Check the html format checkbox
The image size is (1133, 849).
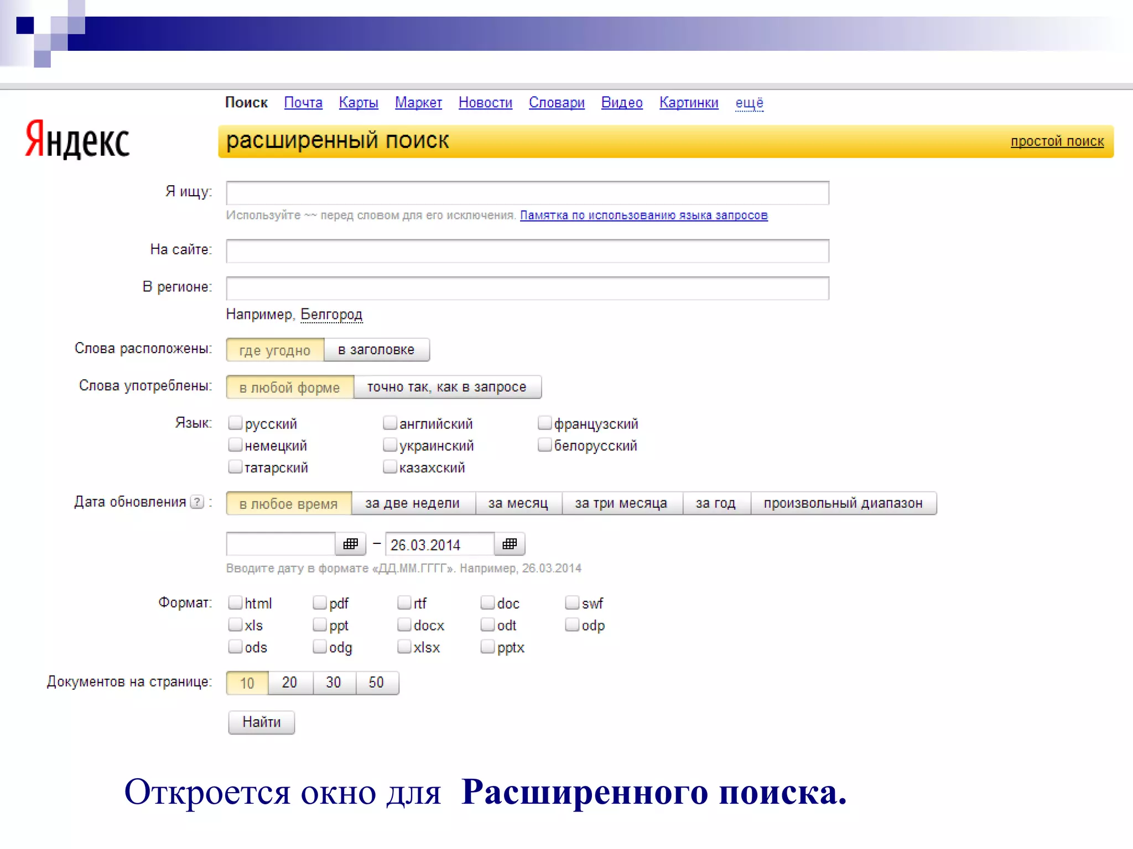tap(236, 602)
